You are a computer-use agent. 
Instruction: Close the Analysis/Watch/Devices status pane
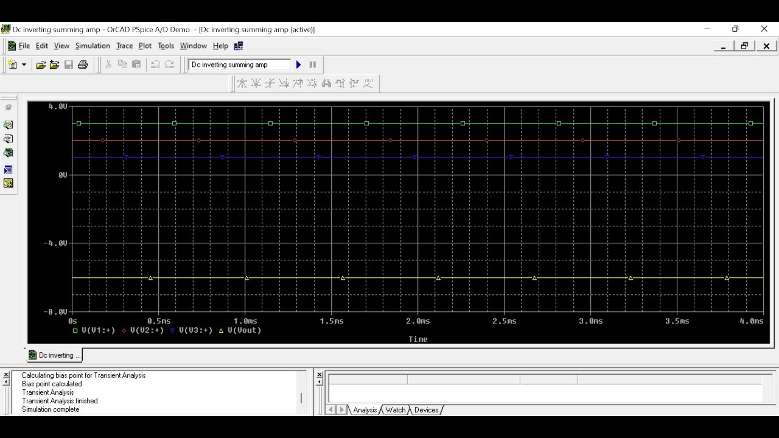pyautogui.click(x=320, y=375)
